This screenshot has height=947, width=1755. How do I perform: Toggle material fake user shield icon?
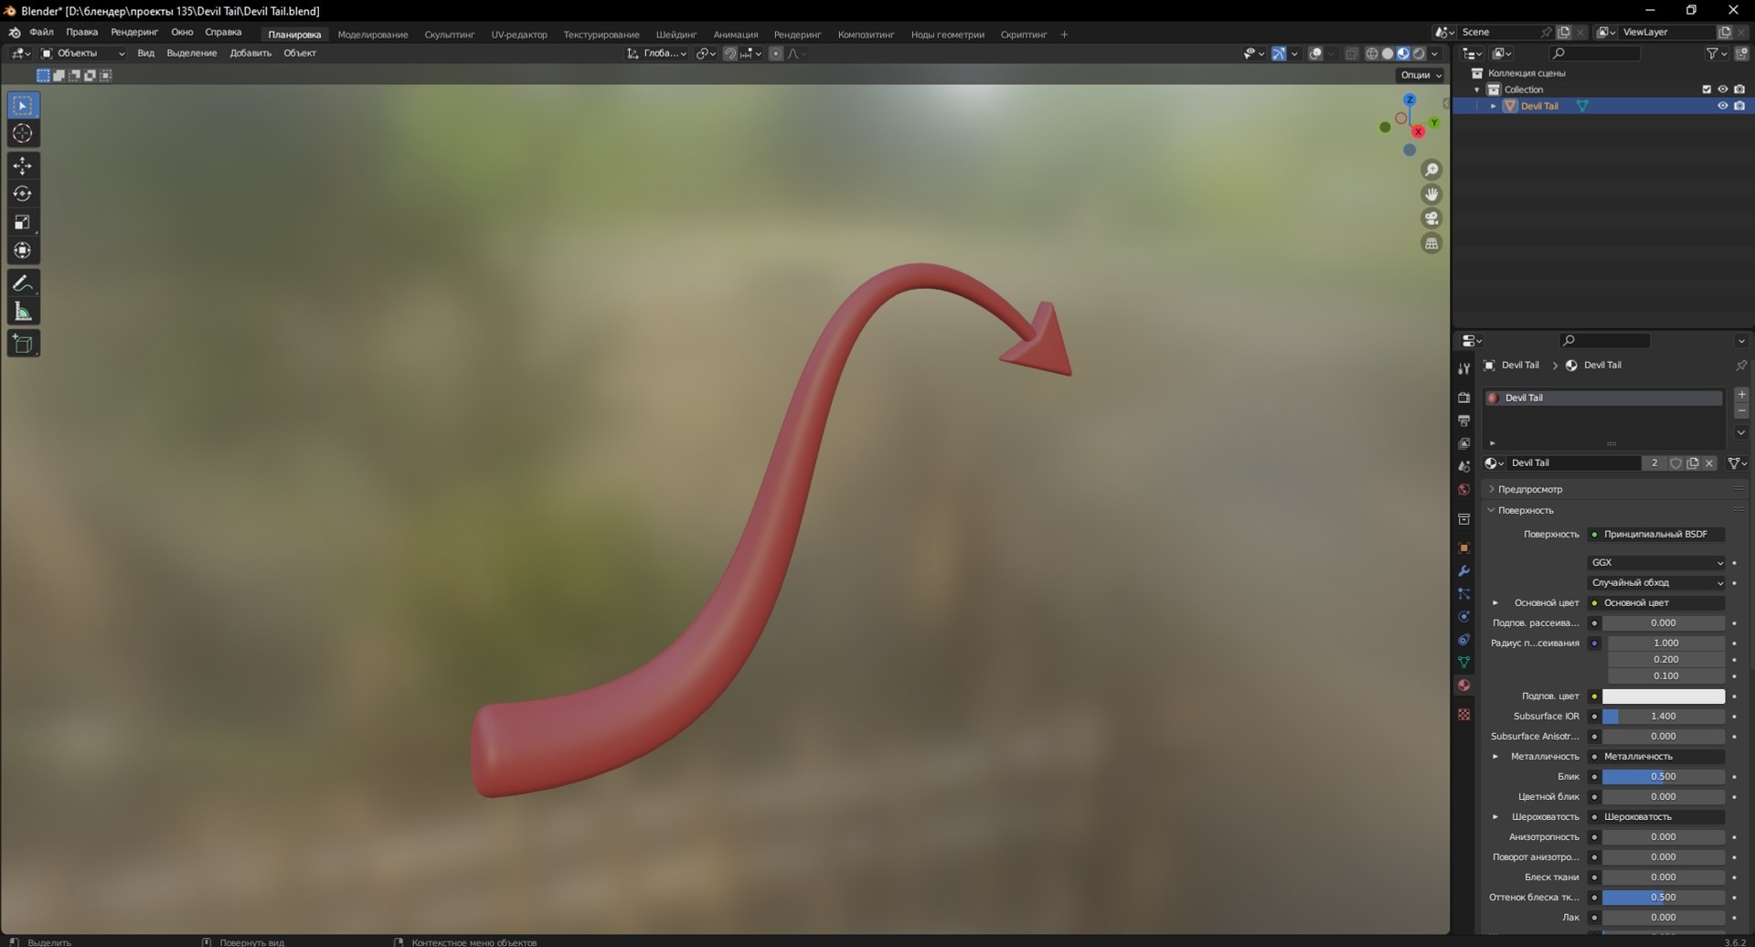1675,463
